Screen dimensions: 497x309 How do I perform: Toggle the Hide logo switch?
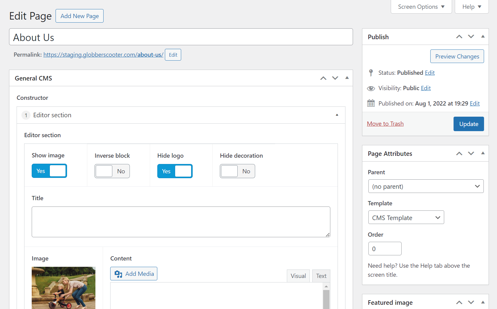click(x=175, y=171)
